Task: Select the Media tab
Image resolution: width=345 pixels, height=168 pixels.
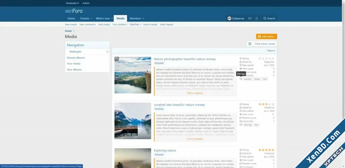Action: coord(120,19)
